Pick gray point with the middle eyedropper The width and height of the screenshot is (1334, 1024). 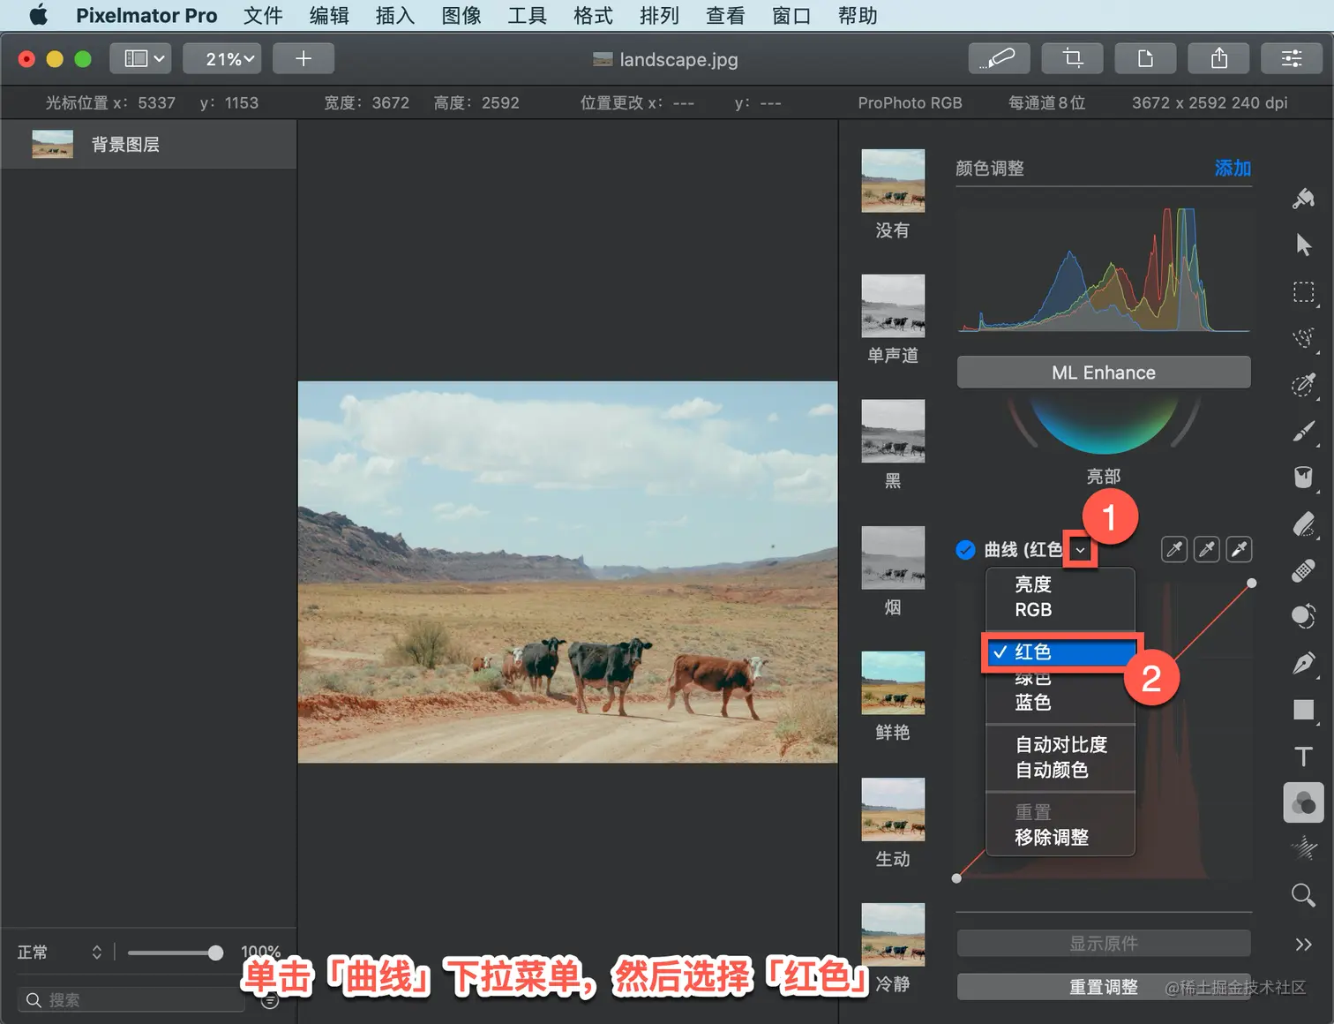point(1207,550)
